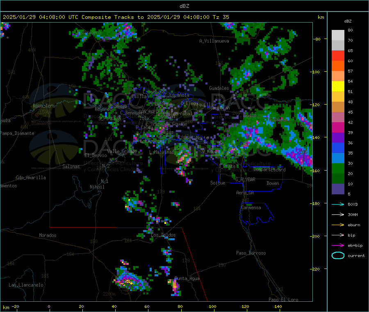Click the 'G_ALVEAR' map label
This screenshot has width=369, height=312.
[245, 180]
